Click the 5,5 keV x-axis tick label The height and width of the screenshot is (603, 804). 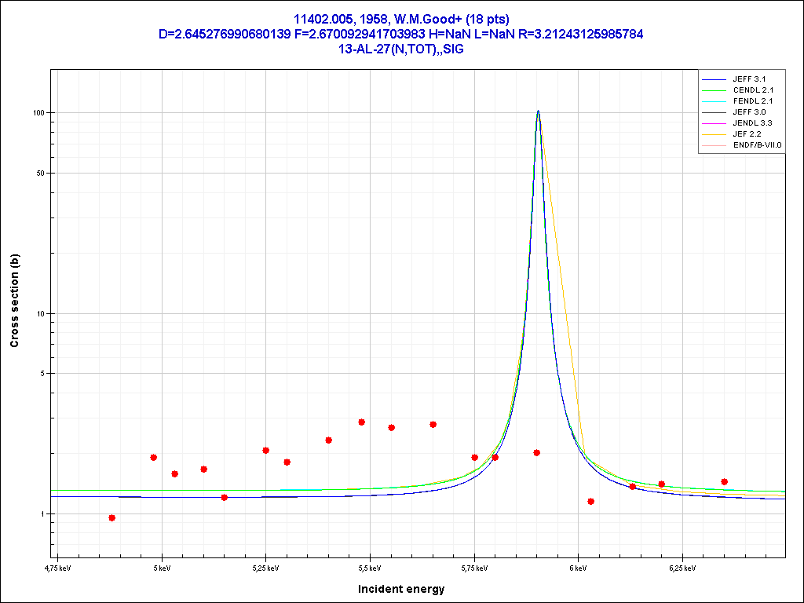click(369, 568)
